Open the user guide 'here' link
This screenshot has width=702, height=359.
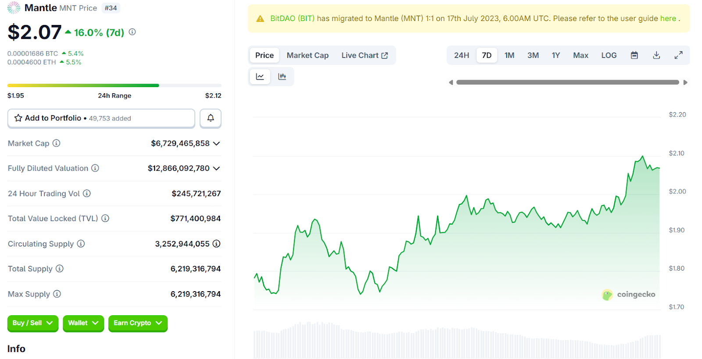click(x=668, y=18)
